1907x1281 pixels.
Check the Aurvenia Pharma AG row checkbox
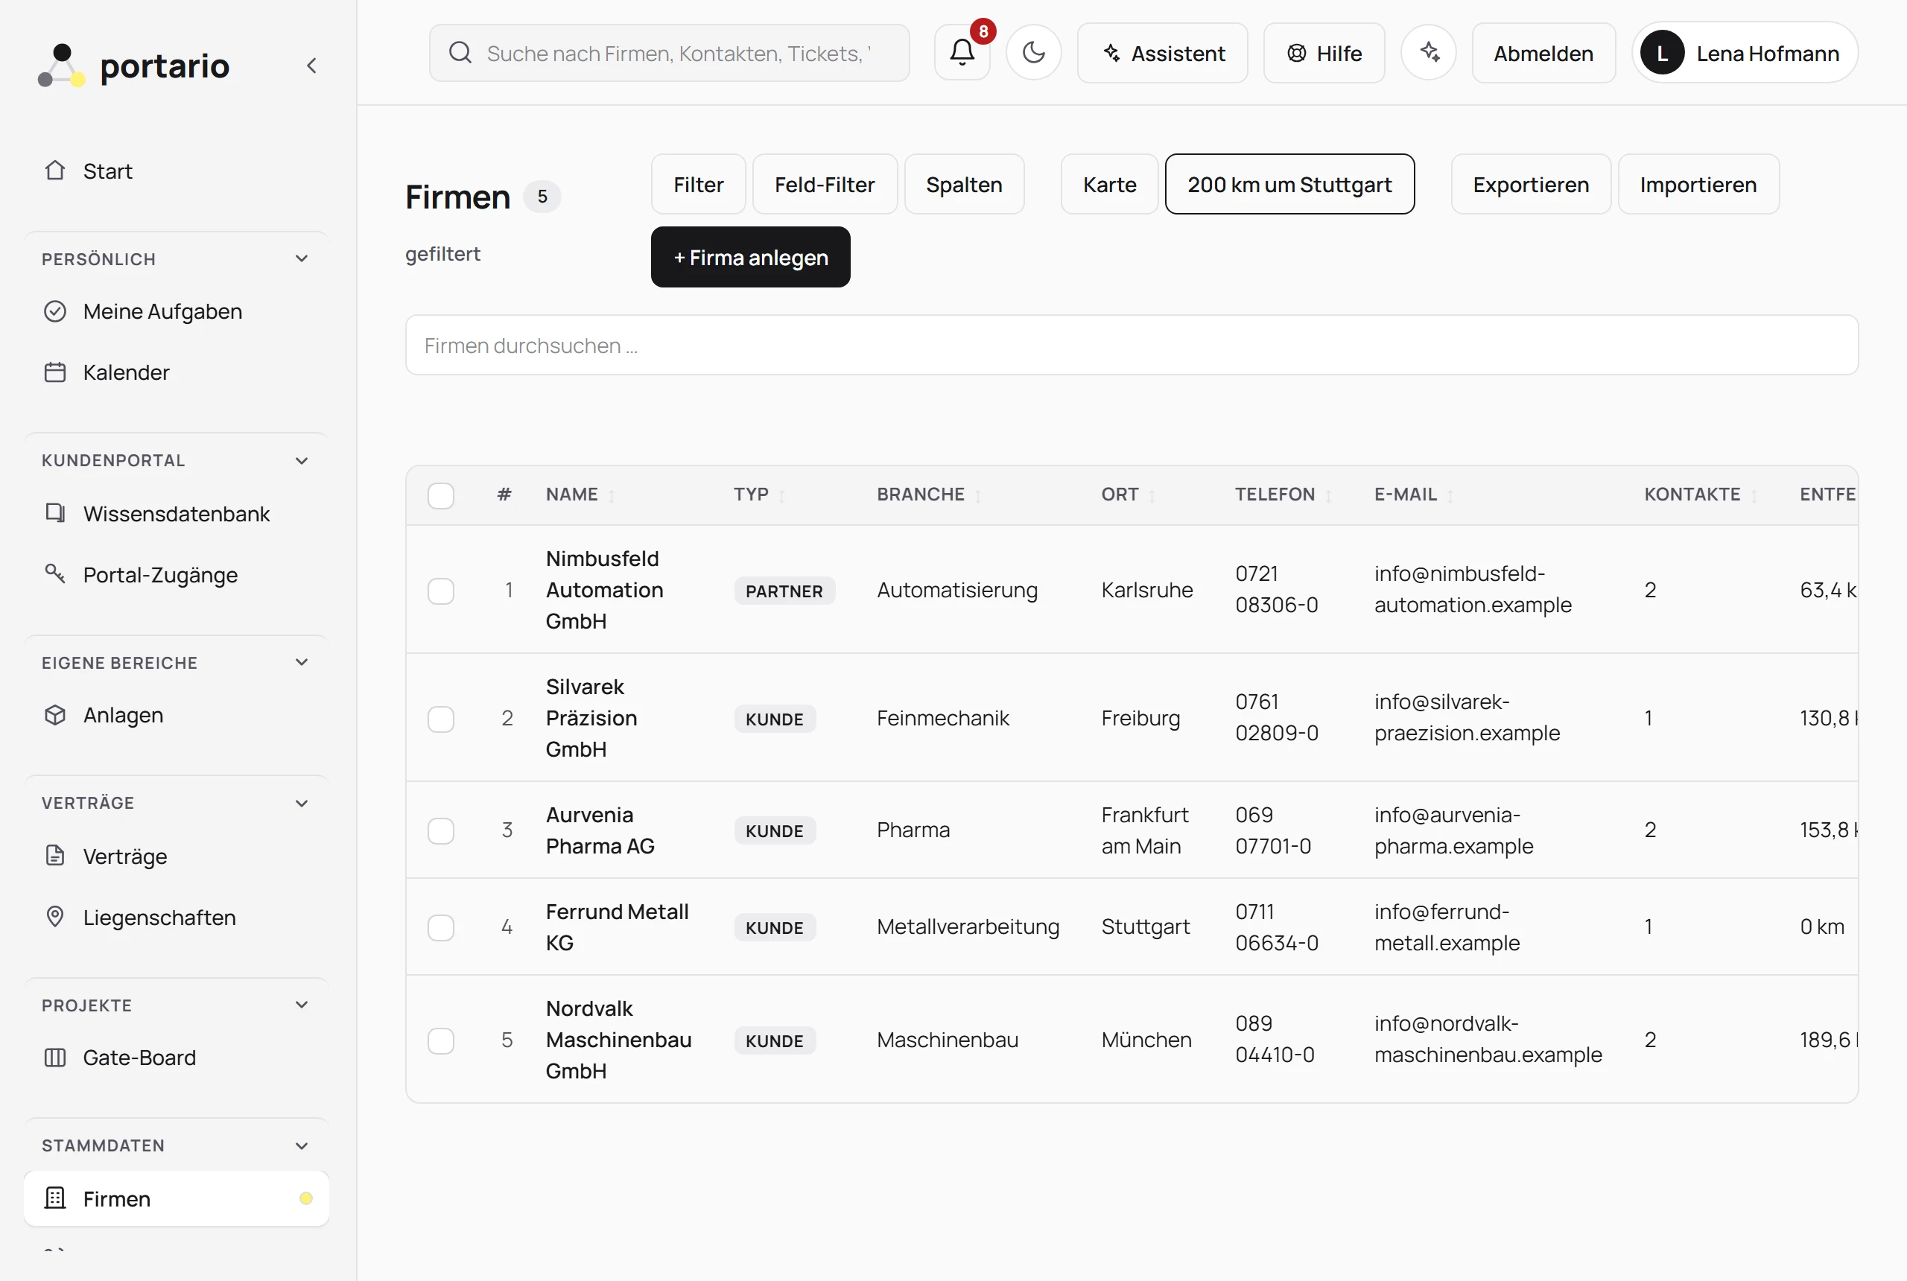click(x=441, y=831)
